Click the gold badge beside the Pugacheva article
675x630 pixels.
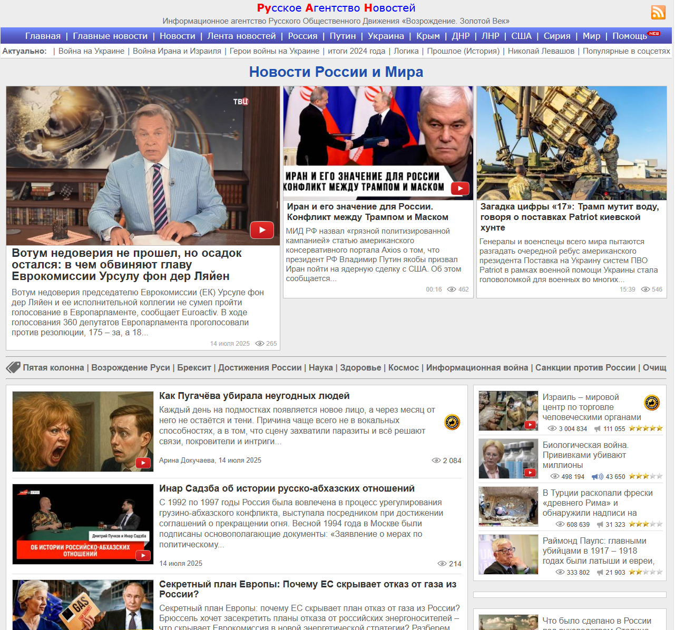[x=452, y=422]
